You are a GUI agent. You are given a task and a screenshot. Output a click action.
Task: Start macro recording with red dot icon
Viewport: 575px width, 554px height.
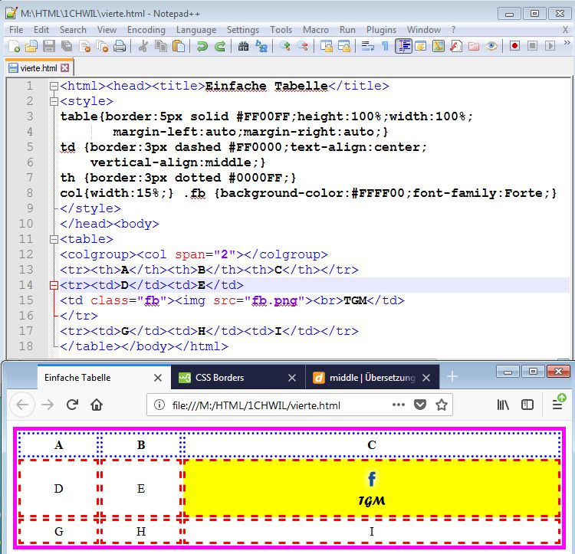pos(515,46)
